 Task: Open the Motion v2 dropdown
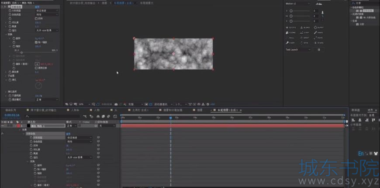coord(298,4)
